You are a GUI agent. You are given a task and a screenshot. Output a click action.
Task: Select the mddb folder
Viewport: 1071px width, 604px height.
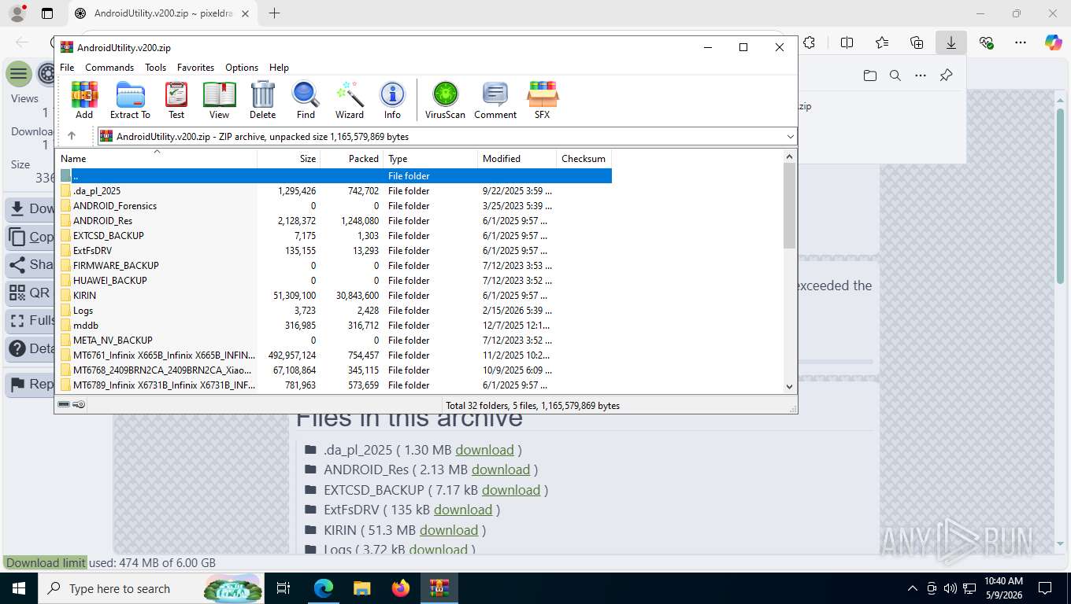[x=335, y=326]
